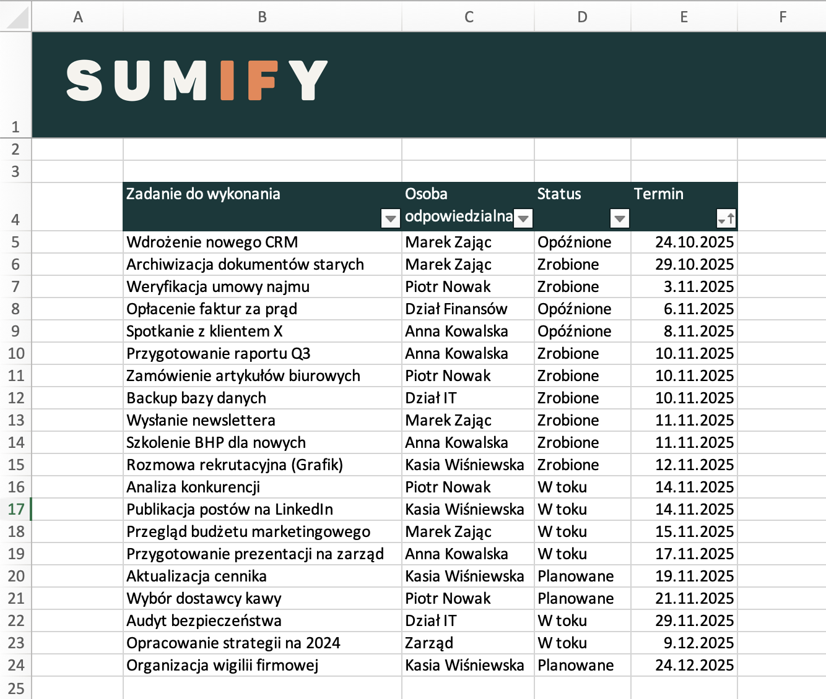Open the "Osoba odpowiedzialna" filter dropdown
This screenshot has height=699, width=826.
522,218
